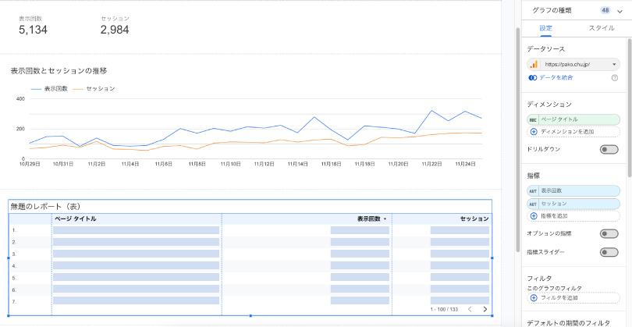This screenshot has height=327, width=632.
Task: Click the blend data icon
Action: (x=532, y=78)
